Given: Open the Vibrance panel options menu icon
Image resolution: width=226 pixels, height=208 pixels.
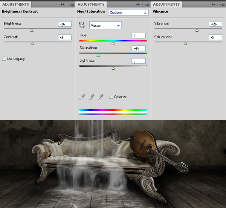Looking at the screenshot, I should [222, 4].
